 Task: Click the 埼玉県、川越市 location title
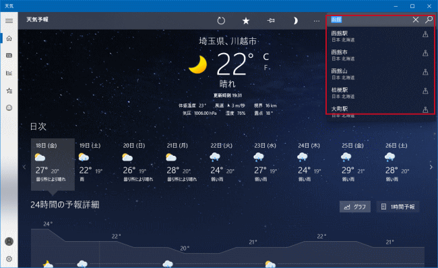tap(228, 41)
